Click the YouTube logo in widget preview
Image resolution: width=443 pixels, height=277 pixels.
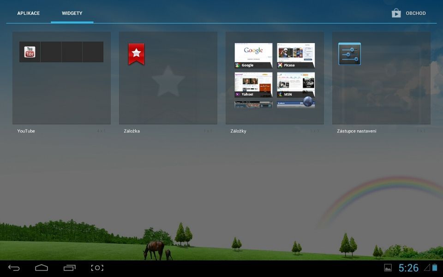30,52
